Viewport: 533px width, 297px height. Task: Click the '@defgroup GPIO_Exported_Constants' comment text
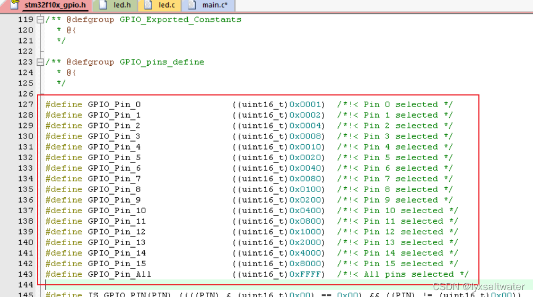(x=154, y=20)
